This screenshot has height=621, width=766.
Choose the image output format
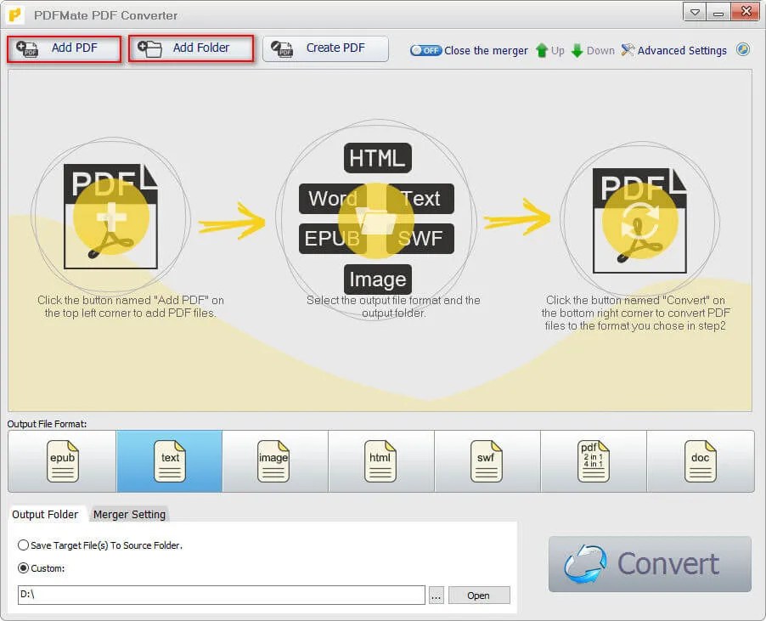pyautogui.click(x=273, y=461)
